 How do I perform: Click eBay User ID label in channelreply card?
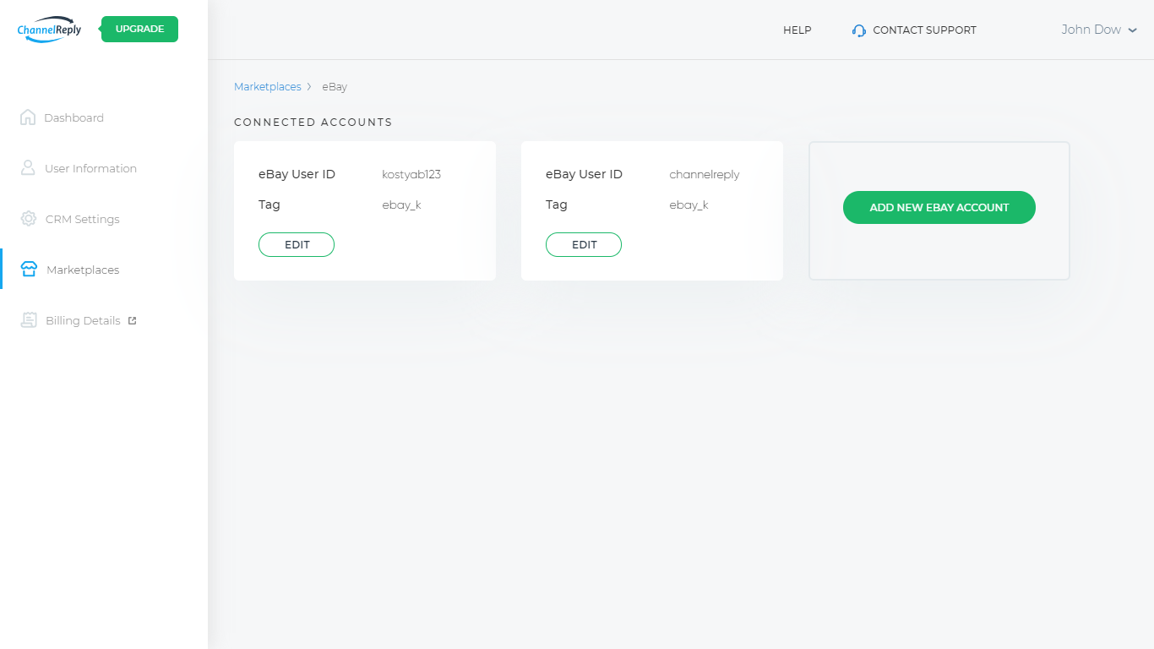584,175
